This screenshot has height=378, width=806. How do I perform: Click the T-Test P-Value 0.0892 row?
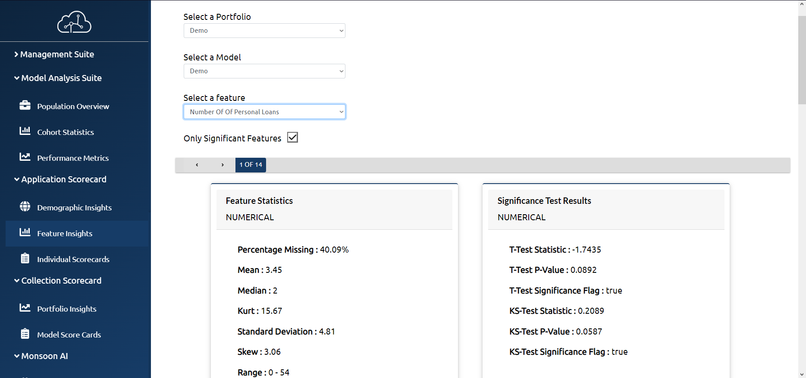click(553, 270)
